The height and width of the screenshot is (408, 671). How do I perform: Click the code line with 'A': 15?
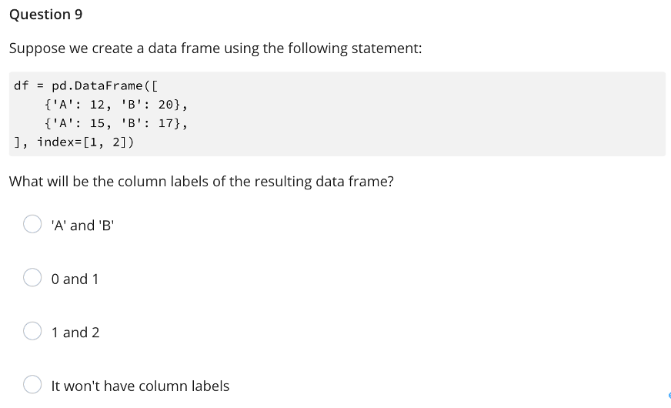115,123
